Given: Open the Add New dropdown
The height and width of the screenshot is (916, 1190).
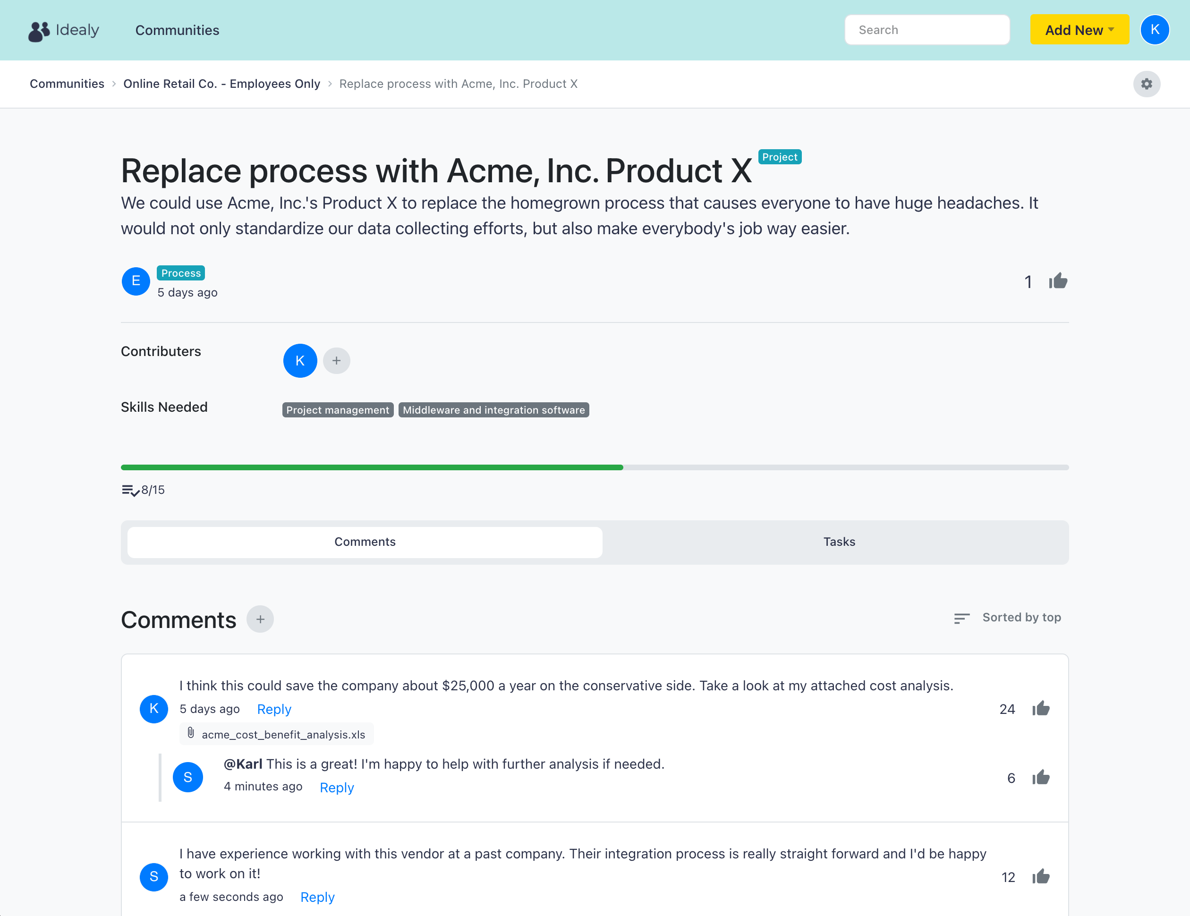Looking at the screenshot, I should [x=1079, y=30].
